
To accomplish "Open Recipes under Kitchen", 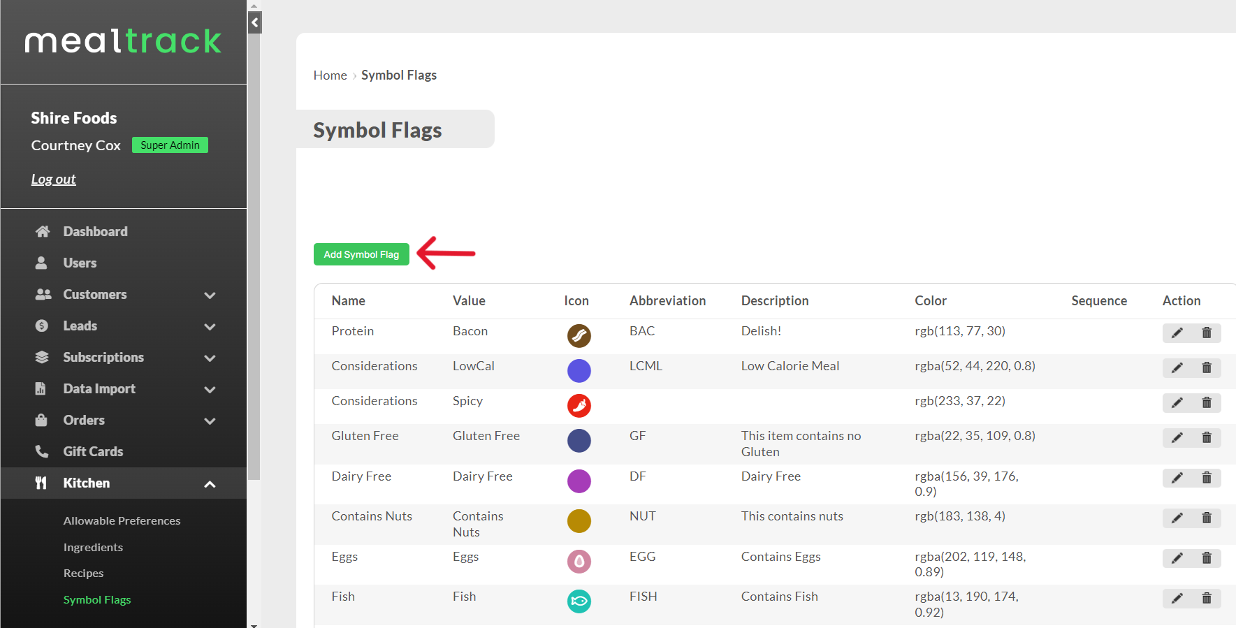I will [83, 574].
